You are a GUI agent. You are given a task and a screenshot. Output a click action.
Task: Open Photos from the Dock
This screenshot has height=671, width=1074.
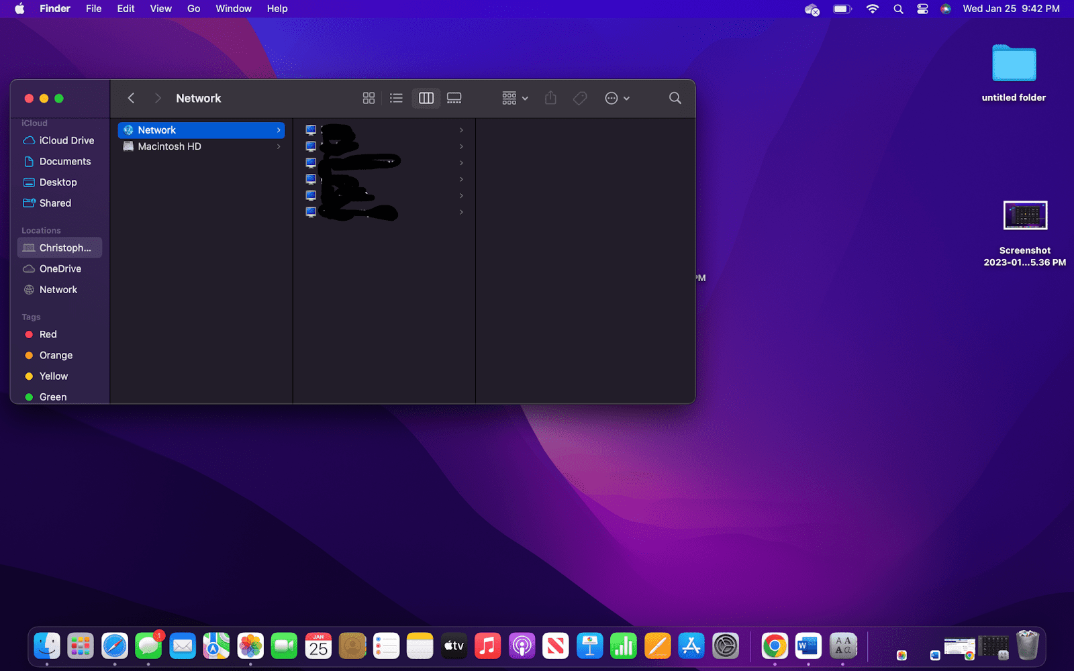click(250, 646)
